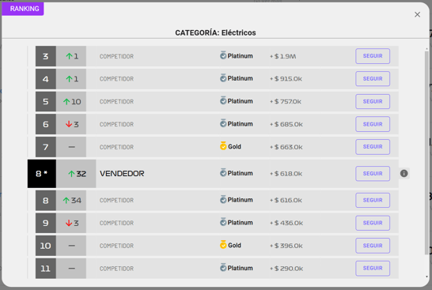The image size is (432, 290).
Task: Click the + $ 616.0k sales value
Action: click(286, 201)
